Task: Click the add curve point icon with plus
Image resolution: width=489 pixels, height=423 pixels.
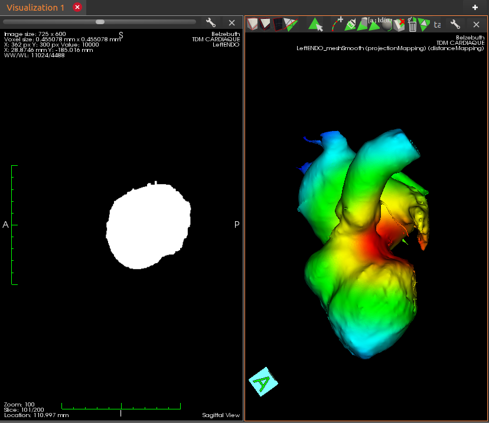Action: coord(337,24)
